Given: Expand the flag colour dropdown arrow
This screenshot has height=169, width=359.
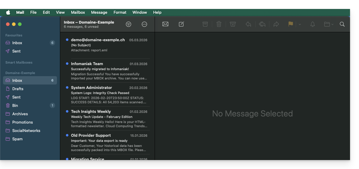Looking at the screenshot, I should pyautogui.click(x=300, y=24).
